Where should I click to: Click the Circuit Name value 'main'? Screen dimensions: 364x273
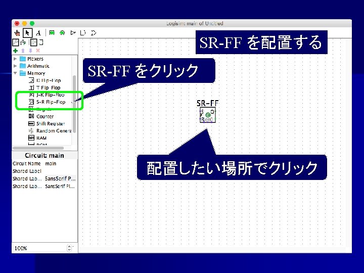point(51,164)
